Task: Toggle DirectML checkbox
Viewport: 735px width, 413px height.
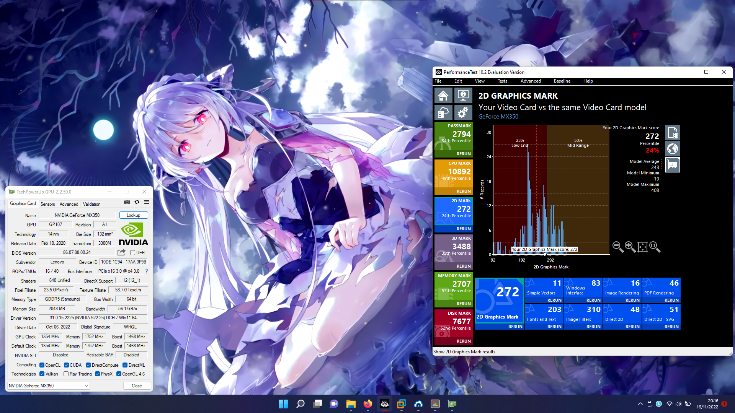Action: pyautogui.click(x=125, y=365)
